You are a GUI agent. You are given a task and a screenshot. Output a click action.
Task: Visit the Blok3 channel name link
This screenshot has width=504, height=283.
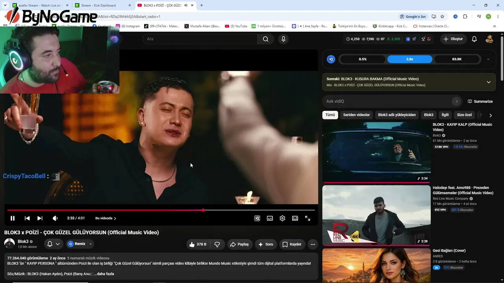point(23,241)
